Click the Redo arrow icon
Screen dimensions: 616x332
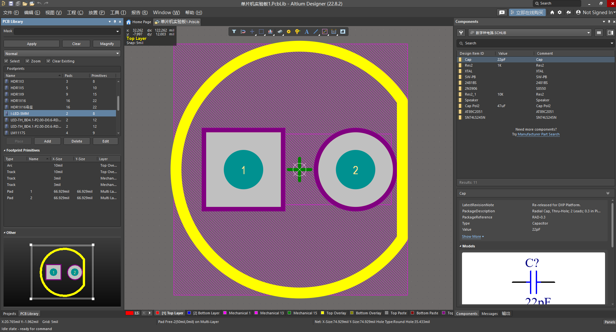(46, 4)
